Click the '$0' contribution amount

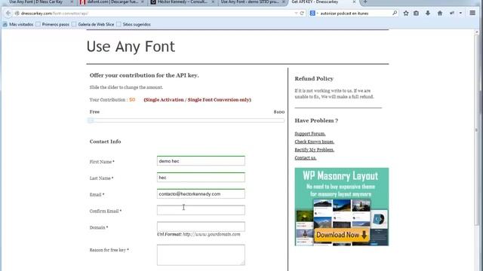pyautogui.click(x=132, y=99)
